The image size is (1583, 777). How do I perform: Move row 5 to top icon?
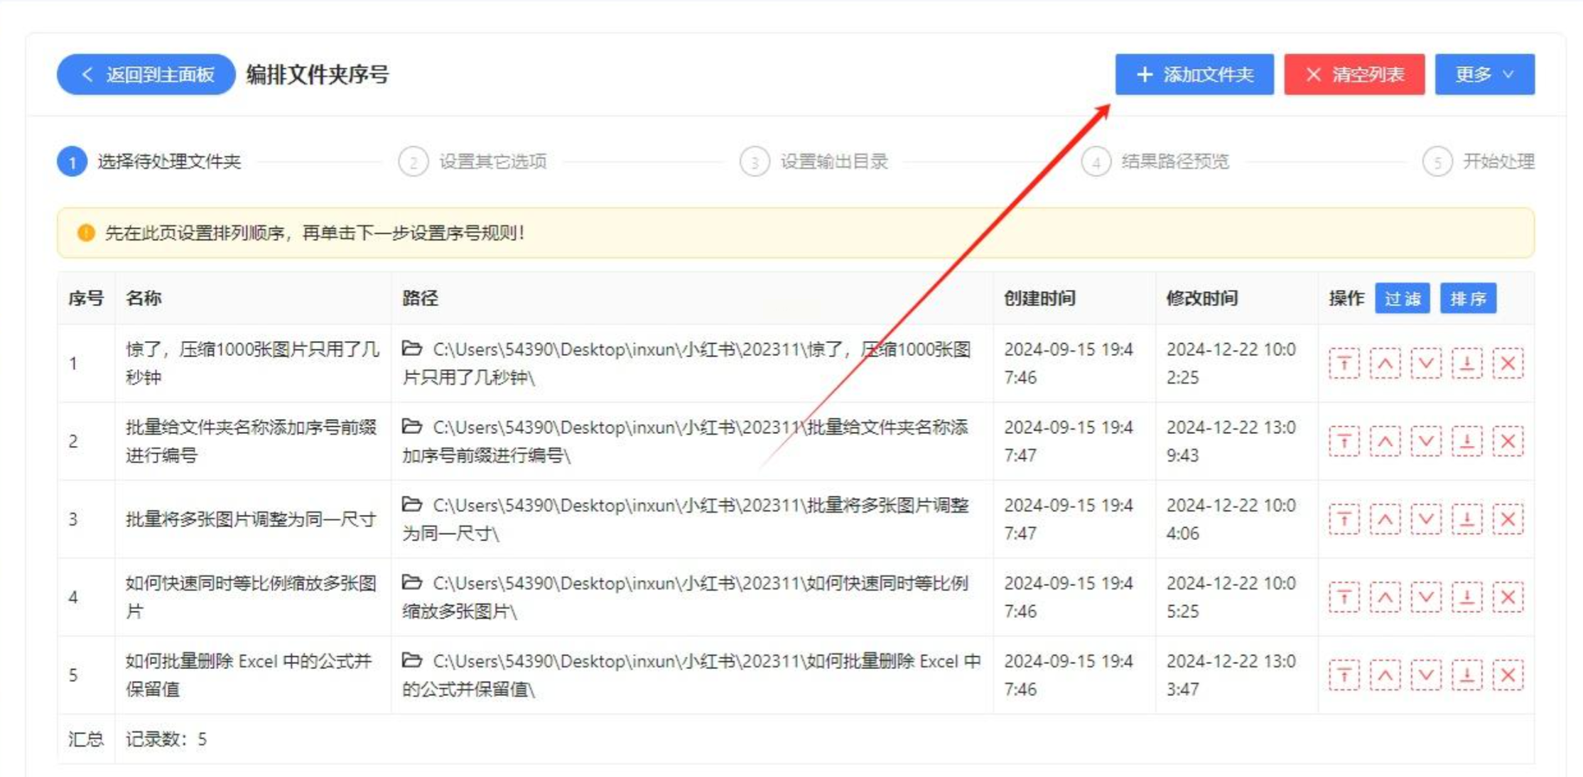pos(1344,675)
